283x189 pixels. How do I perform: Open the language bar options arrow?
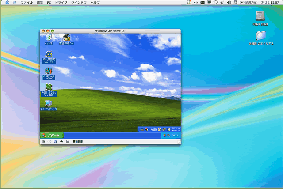[179, 131]
